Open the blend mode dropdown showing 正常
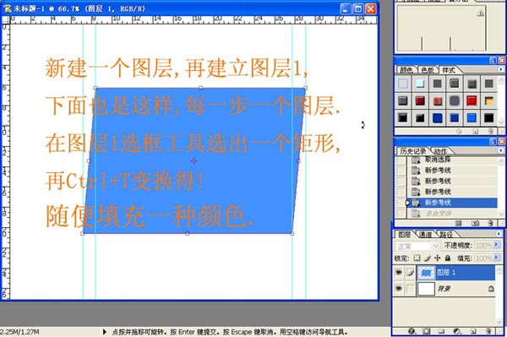Screen dimensions: 507x337 click(x=417, y=247)
